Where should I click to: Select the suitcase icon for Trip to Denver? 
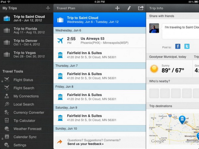[x=7, y=43]
